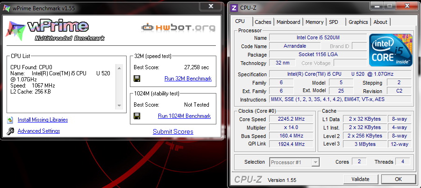Click Validate button in CPU-Z
Viewport: 421px width, 188px height.
[x=361, y=179]
